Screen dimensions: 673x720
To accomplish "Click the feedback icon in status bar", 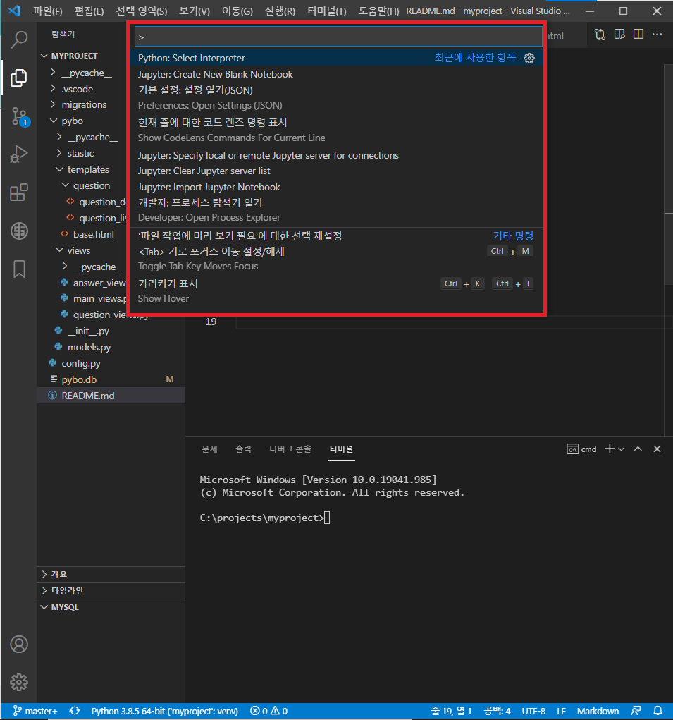I will [636, 711].
